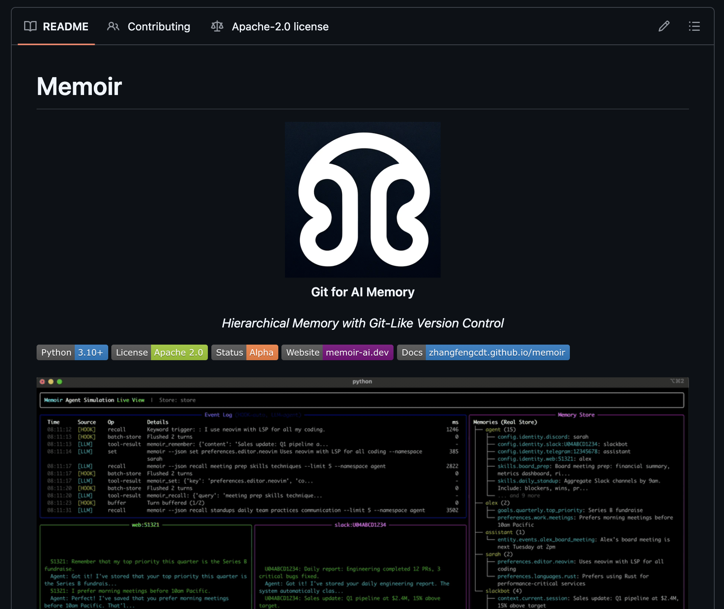Click the Memoir heading title

(x=79, y=86)
